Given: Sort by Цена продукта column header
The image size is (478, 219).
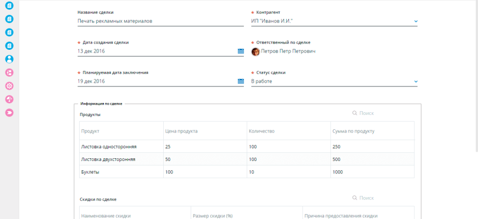Looking at the screenshot, I should click(181, 131).
